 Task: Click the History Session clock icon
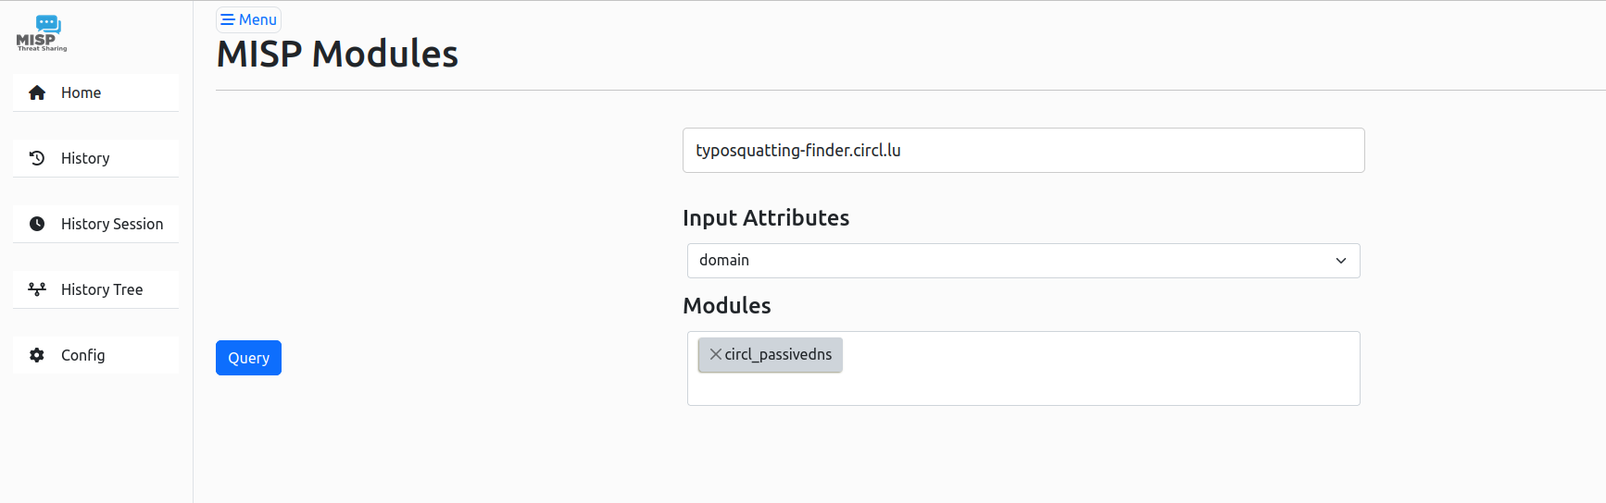click(37, 224)
